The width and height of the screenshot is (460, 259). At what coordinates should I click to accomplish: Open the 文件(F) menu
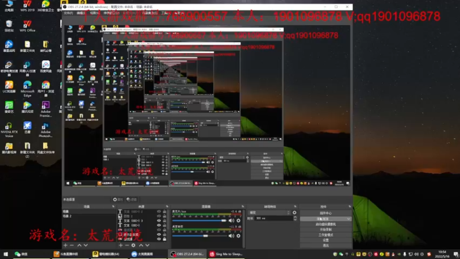pos(68,13)
